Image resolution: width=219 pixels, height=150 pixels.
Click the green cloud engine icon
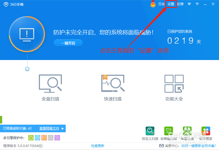pos(31,138)
